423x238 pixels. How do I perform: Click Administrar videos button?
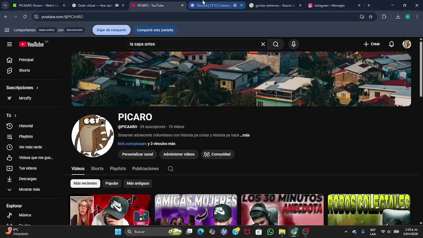click(x=179, y=154)
